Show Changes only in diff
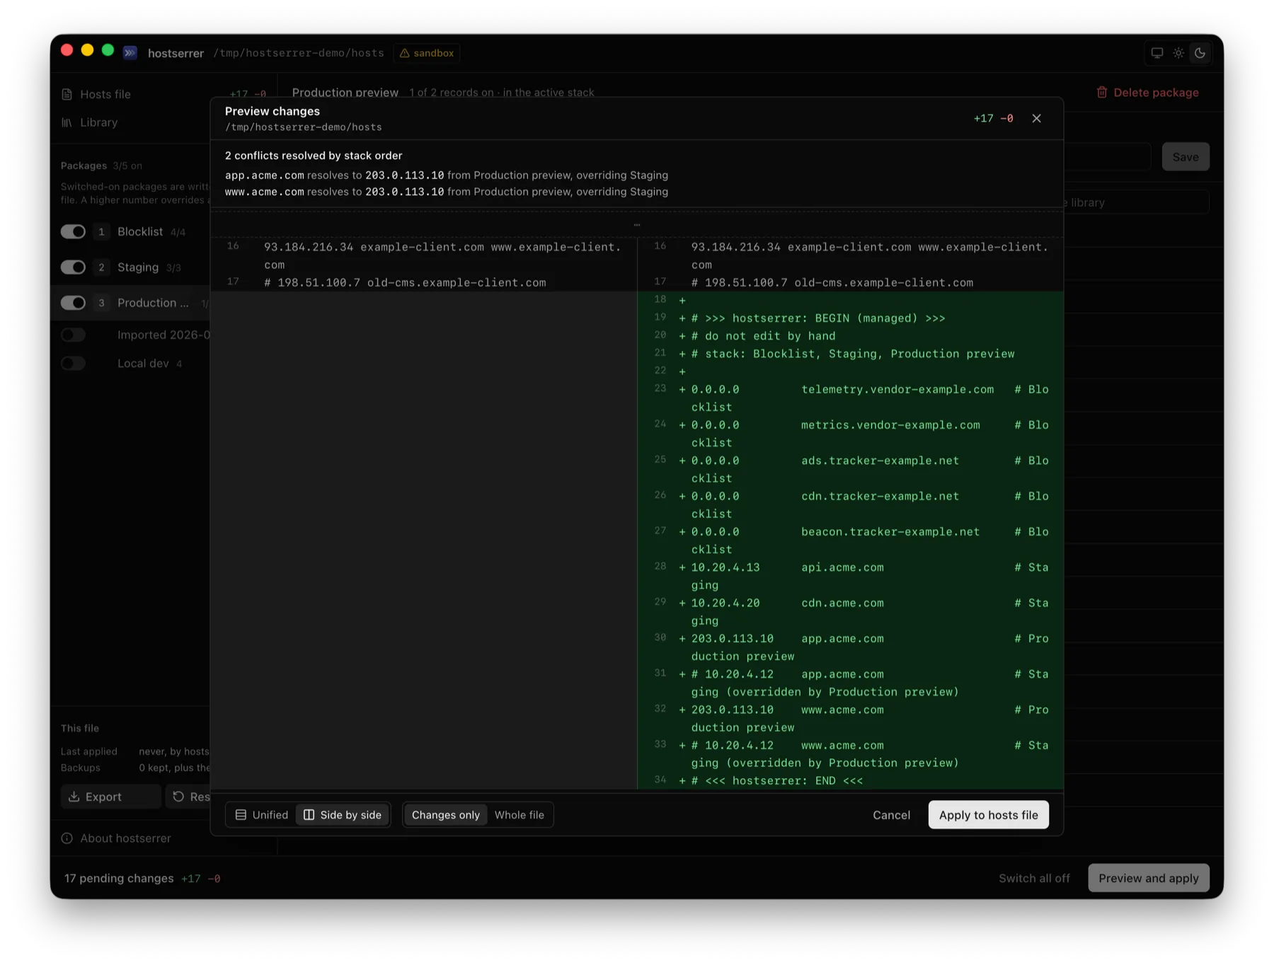Viewport: 1274px width, 965px height. (x=446, y=815)
